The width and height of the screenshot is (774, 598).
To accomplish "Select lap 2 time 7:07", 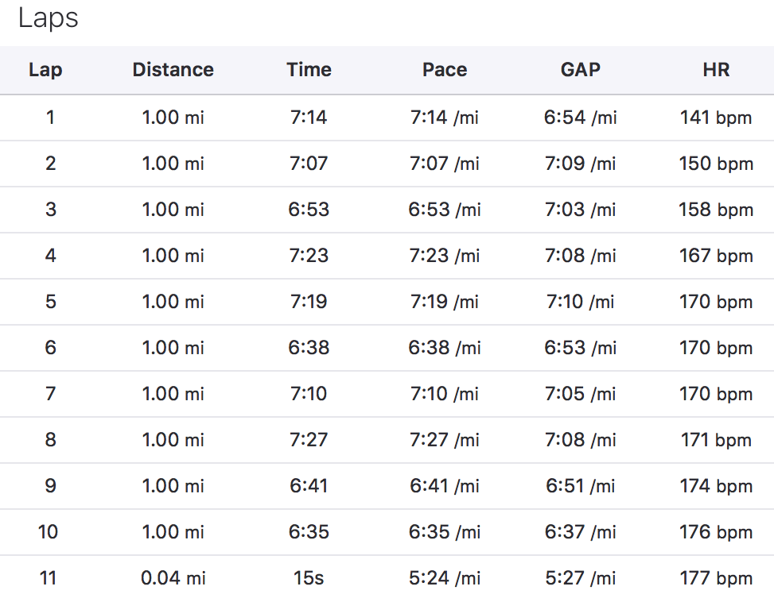I will (309, 163).
